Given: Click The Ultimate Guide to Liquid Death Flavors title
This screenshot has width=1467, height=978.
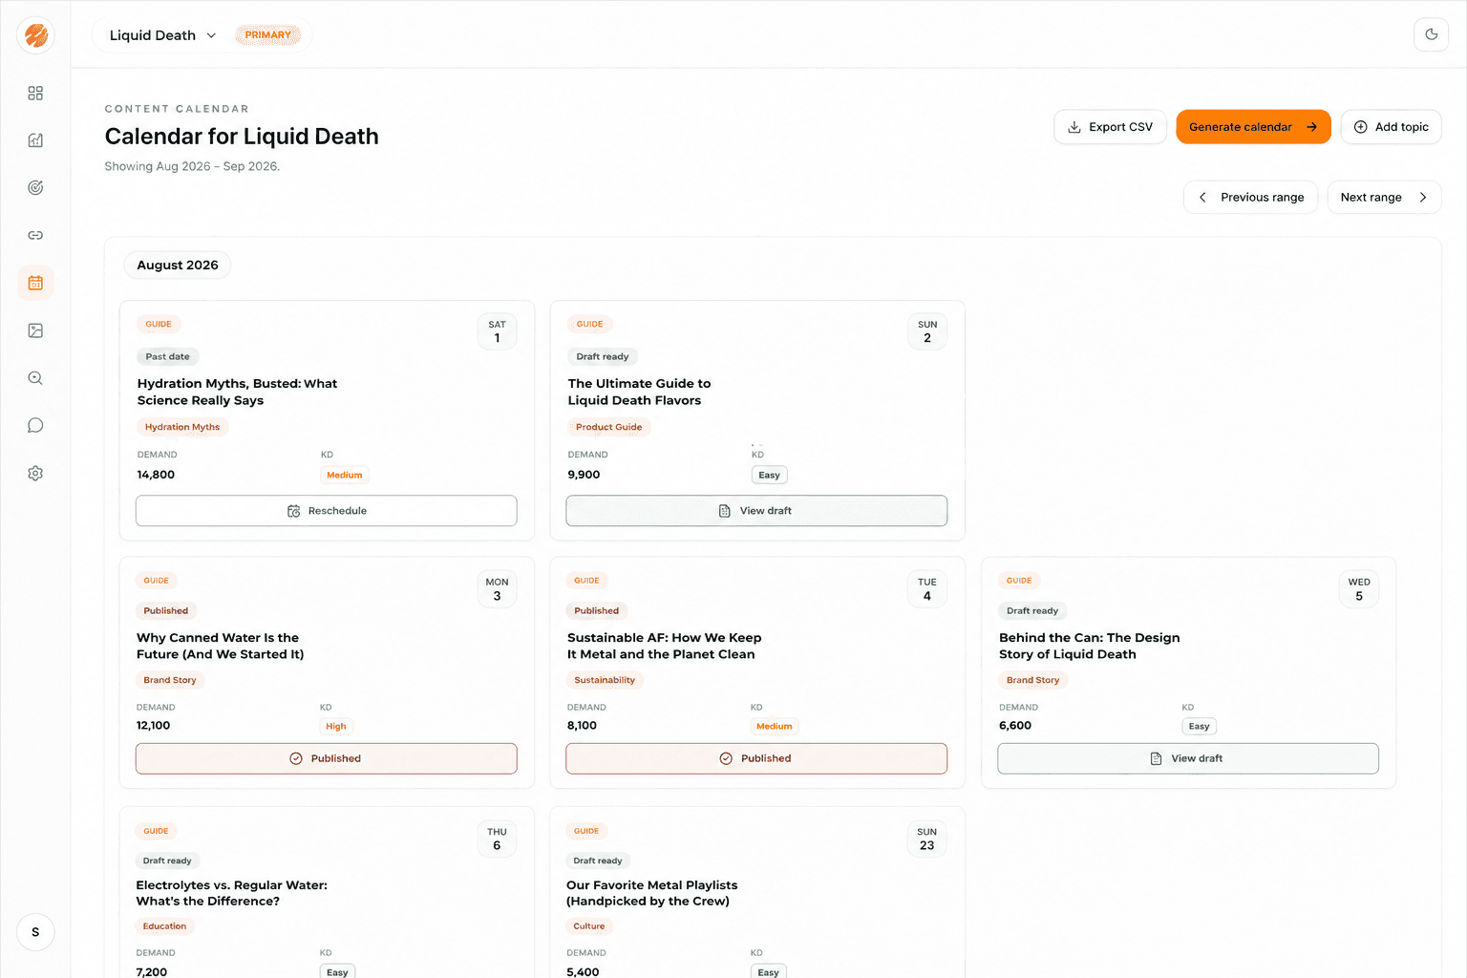Looking at the screenshot, I should tap(639, 392).
